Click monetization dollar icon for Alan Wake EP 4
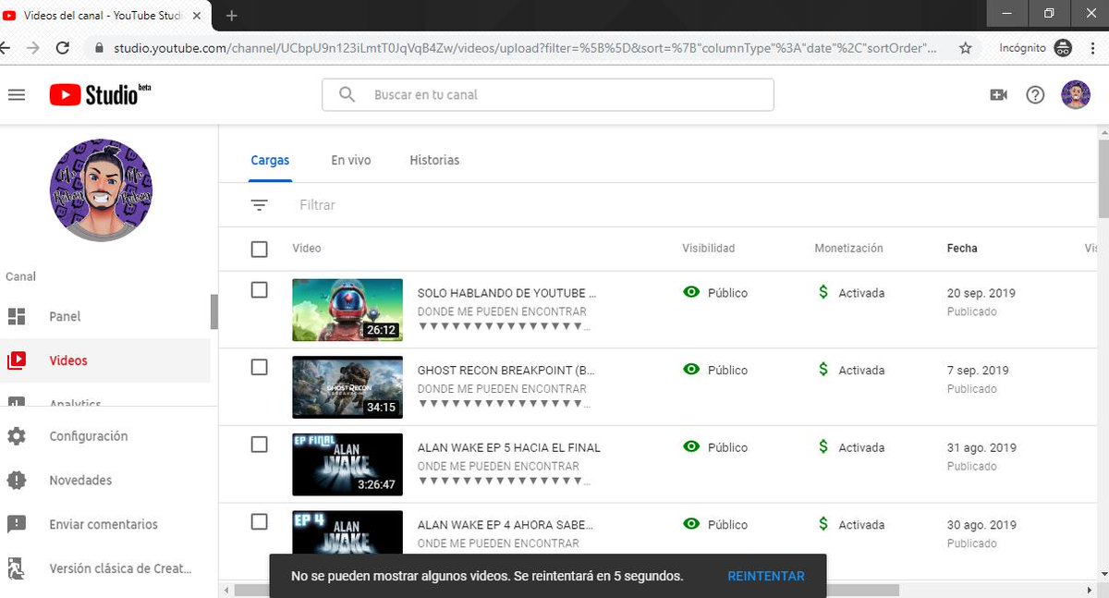Image resolution: width=1109 pixels, height=598 pixels. click(823, 524)
